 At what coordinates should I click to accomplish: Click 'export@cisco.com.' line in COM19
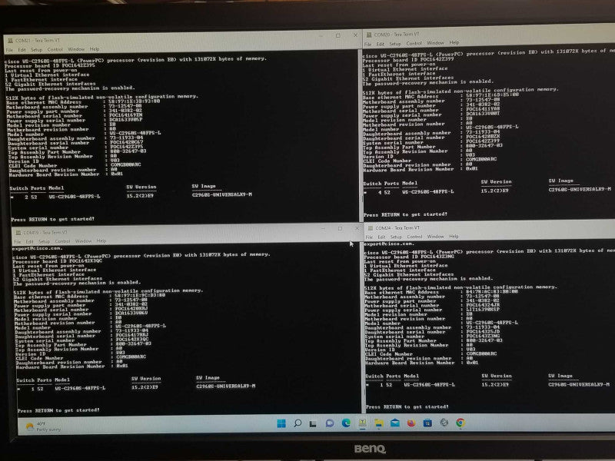tap(37, 248)
